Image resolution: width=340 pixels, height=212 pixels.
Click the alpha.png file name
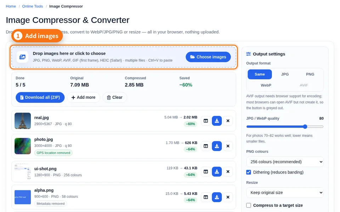(x=44, y=190)
